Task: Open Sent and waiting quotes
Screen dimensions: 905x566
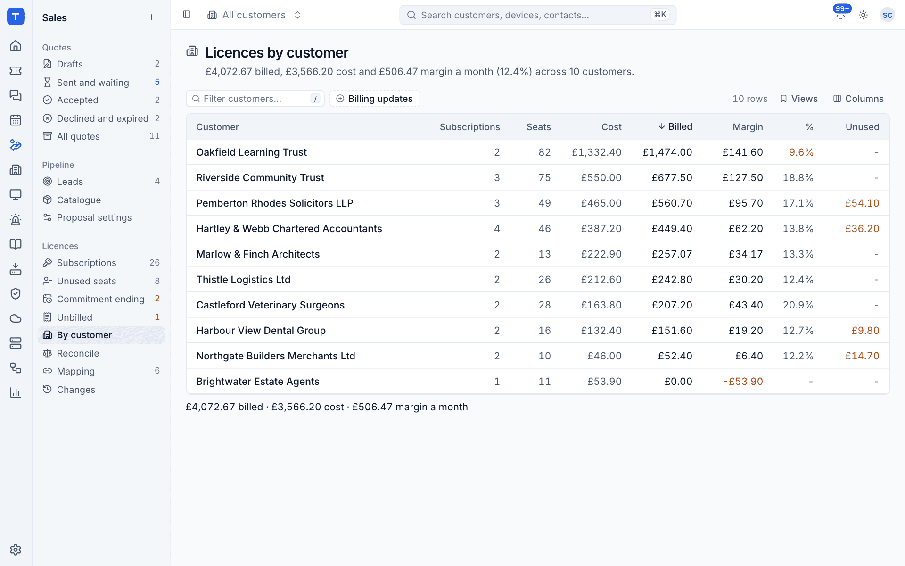Action: 101,83
